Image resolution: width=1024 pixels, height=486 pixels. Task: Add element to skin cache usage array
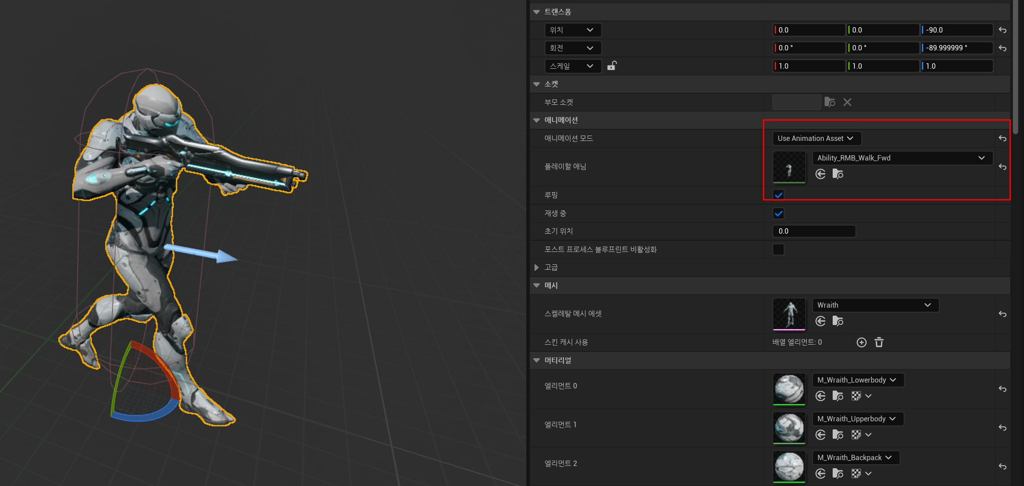[x=861, y=342]
